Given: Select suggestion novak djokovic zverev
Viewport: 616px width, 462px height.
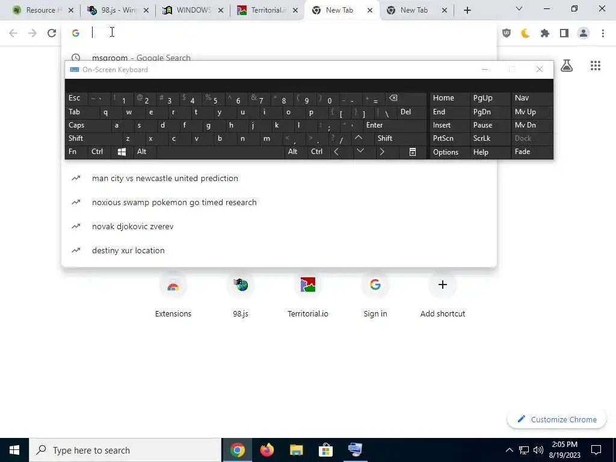Looking at the screenshot, I should [279, 226].
